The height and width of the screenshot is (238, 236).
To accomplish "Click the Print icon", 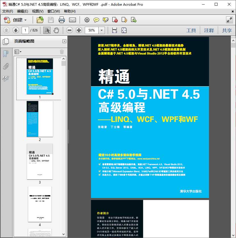I will 62,20.
